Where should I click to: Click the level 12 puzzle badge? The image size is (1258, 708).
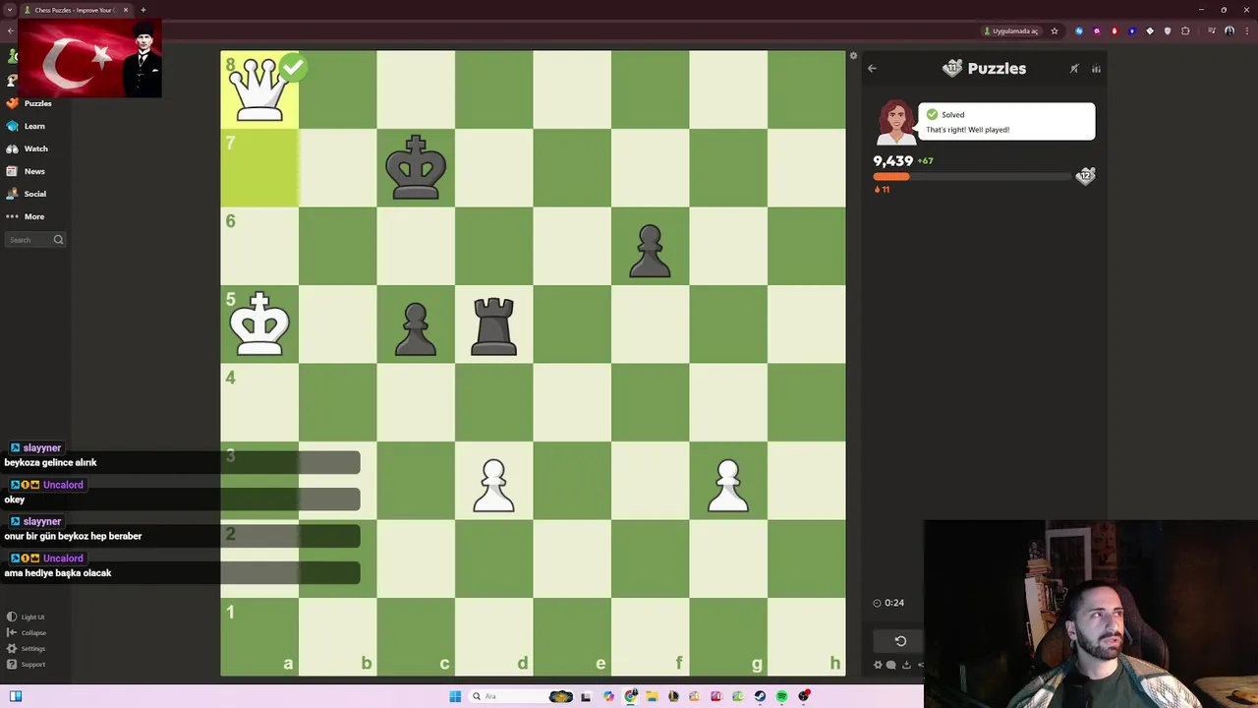point(1085,175)
